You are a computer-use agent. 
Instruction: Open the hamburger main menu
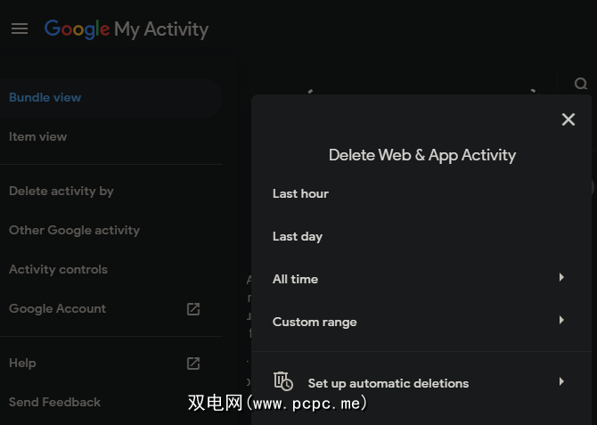(x=20, y=29)
